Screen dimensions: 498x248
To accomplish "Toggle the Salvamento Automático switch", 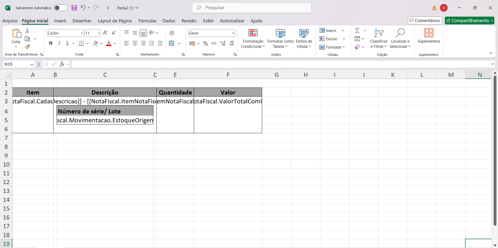I will (60, 8).
